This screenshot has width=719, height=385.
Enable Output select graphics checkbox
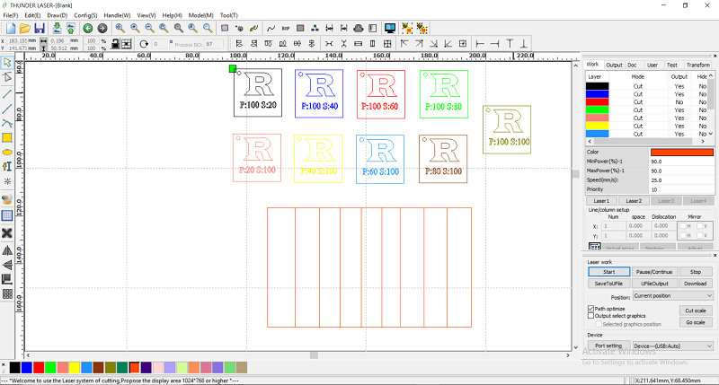click(x=591, y=316)
